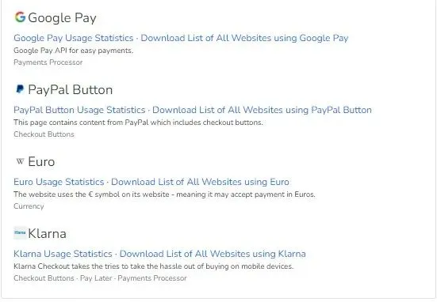Click the Euro heading
437x302 pixels.
point(41,162)
